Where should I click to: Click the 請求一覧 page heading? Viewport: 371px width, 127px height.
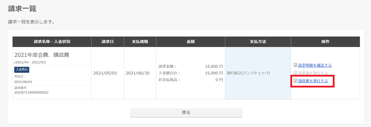(x=22, y=9)
